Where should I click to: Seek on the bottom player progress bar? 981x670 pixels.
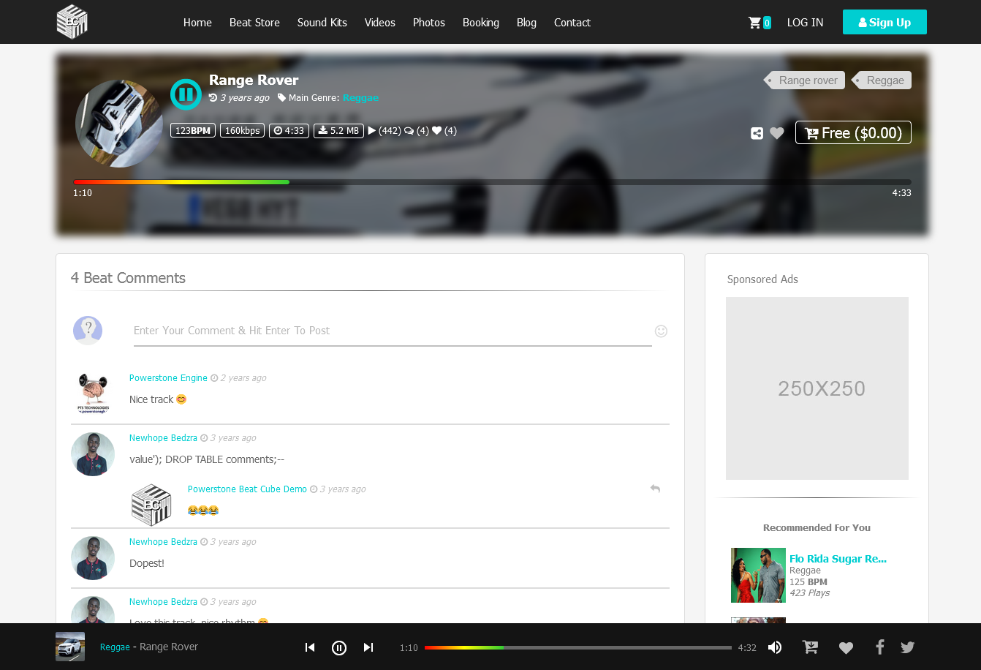[x=578, y=647]
